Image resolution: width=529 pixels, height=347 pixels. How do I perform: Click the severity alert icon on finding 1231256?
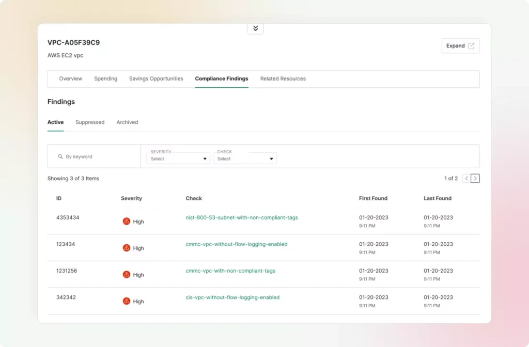(127, 274)
